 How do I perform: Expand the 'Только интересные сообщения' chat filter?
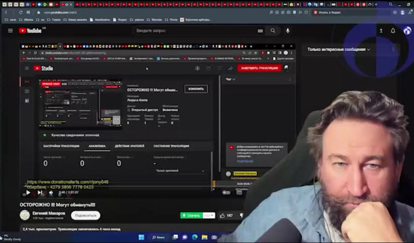(x=338, y=49)
